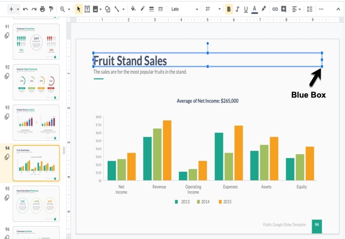Screen dimensions: 345x239
Task: Select slide 95 Some Data About Marketing thumbnail
Action: tap(36, 203)
